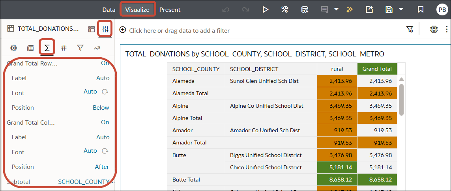Select the Values hash tab icon
451x191 pixels.
(x=64, y=48)
